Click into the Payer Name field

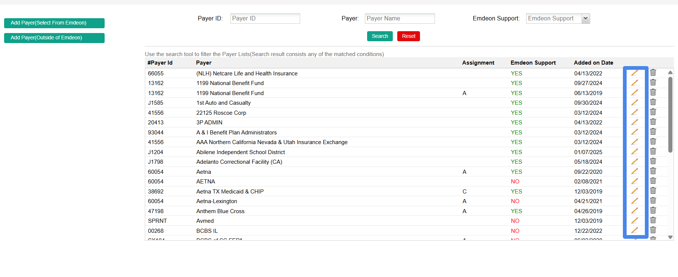point(400,19)
